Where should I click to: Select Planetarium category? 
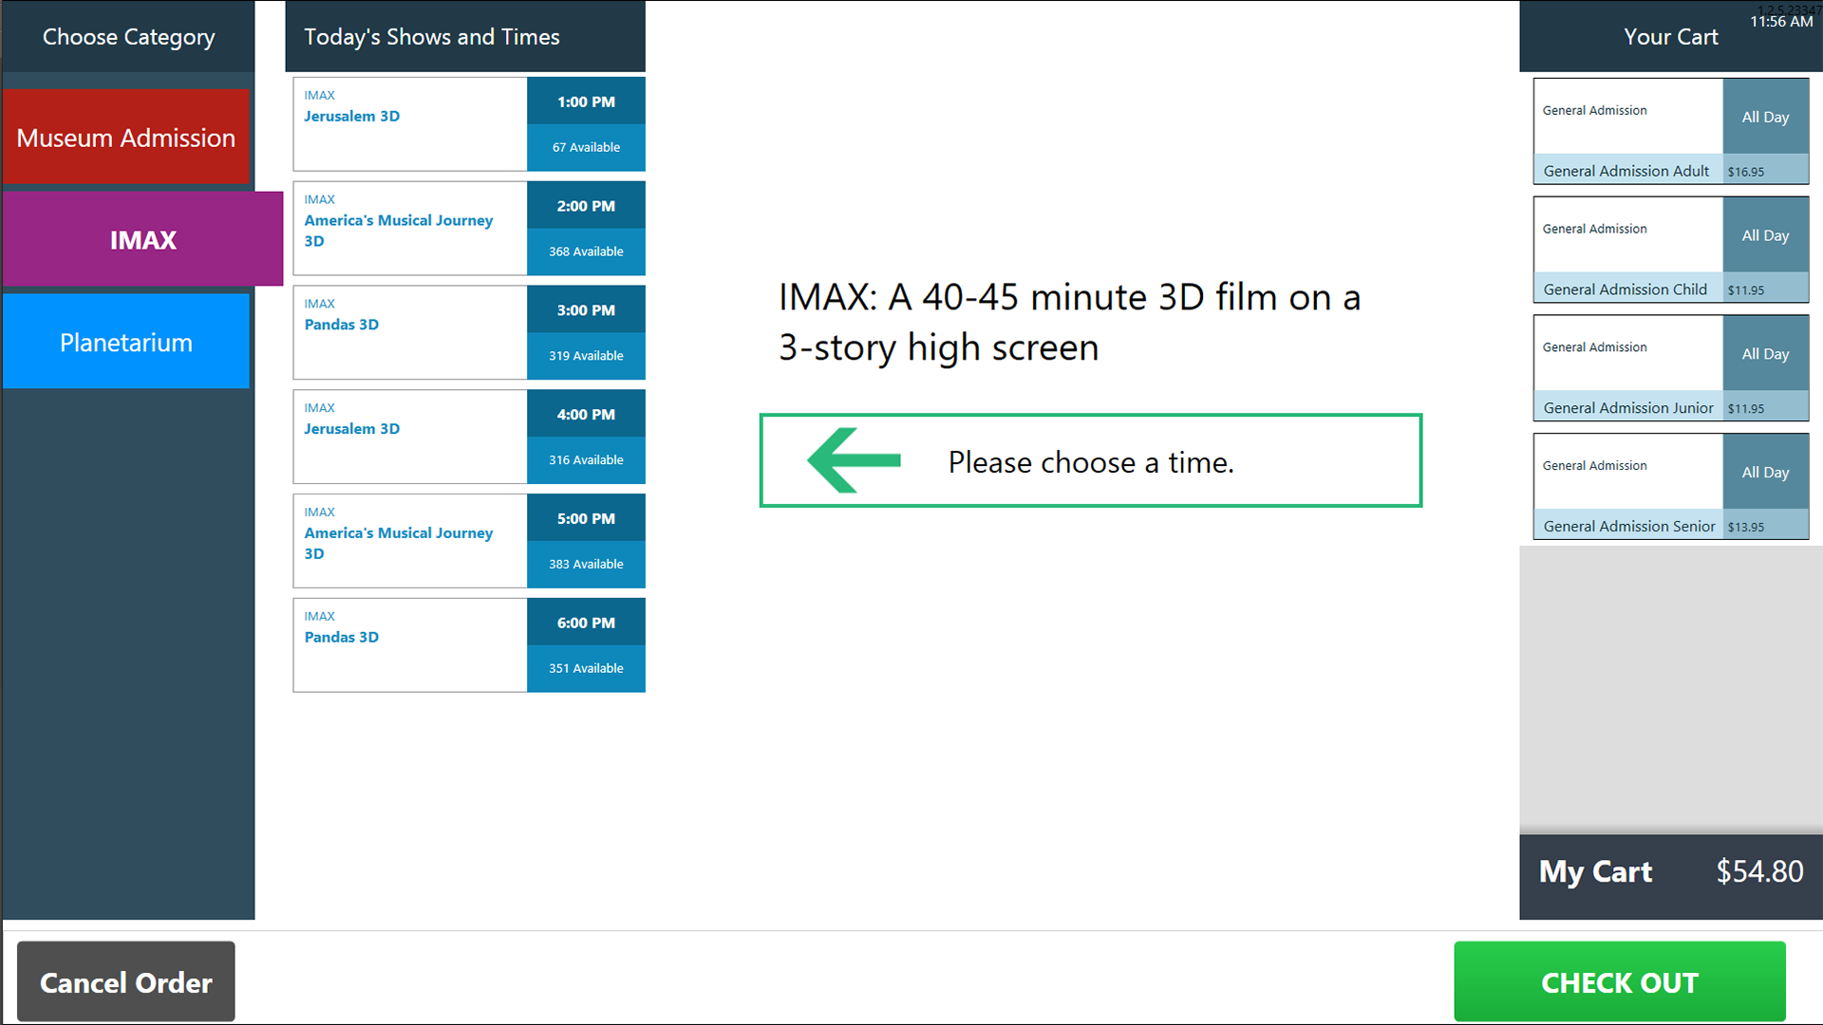[128, 342]
